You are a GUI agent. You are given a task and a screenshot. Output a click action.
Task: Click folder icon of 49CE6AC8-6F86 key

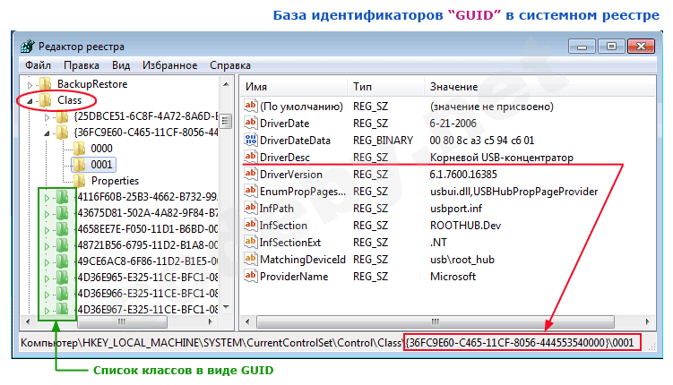point(62,261)
